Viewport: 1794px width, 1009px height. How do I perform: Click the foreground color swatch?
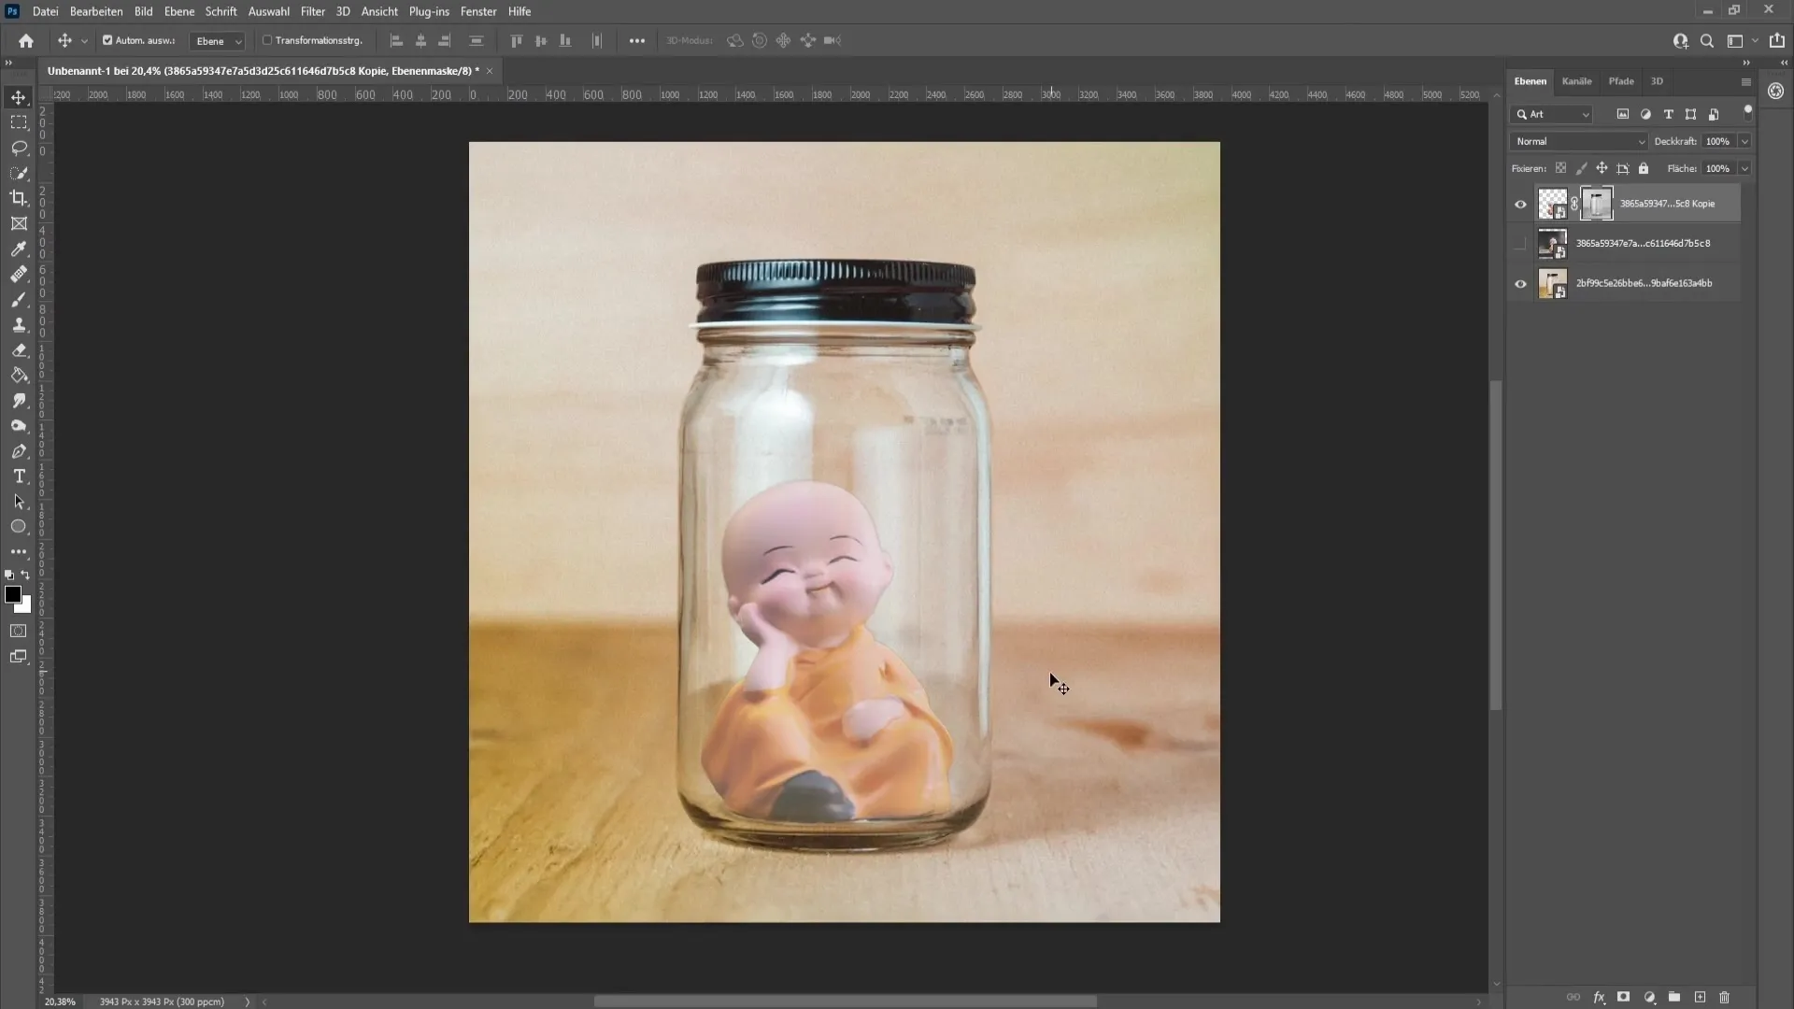point(14,596)
